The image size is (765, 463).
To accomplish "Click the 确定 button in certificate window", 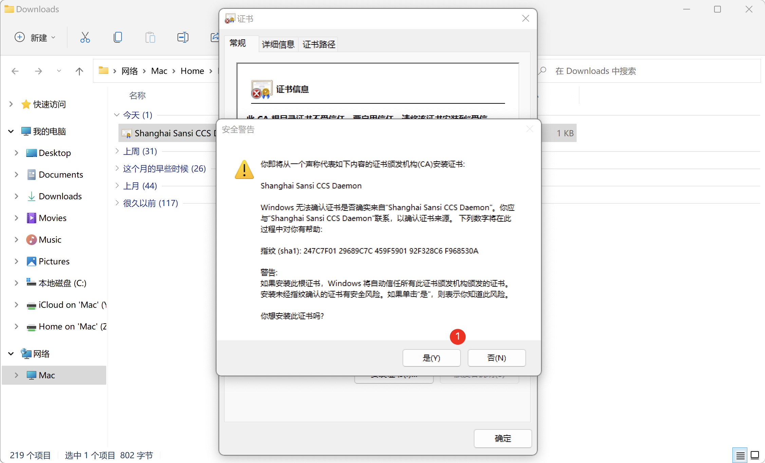I will [x=503, y=438].
